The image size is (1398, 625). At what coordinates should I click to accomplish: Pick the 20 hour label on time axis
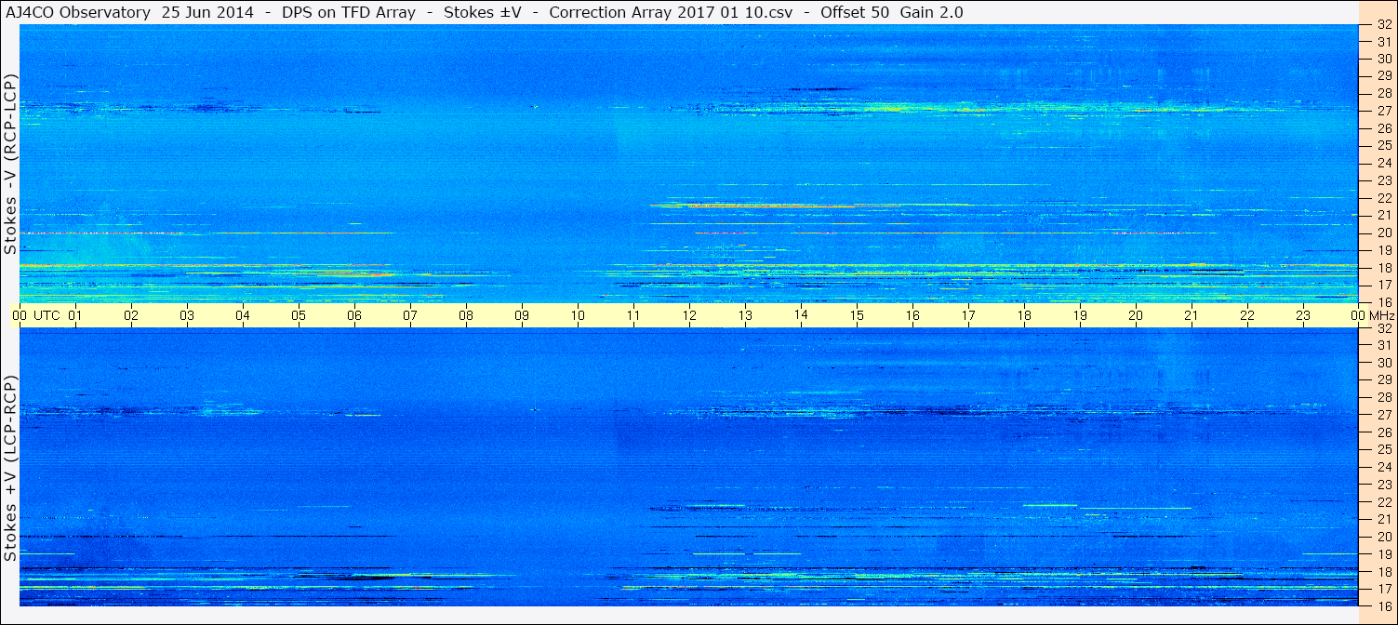pos(1136,315)
